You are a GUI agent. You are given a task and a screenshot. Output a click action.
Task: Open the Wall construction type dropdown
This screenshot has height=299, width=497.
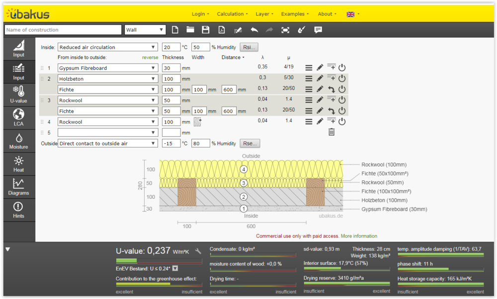click(145, 30)
